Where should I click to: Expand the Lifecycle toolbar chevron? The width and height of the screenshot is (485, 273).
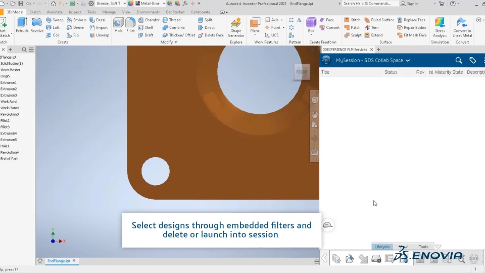click(439, 247)
